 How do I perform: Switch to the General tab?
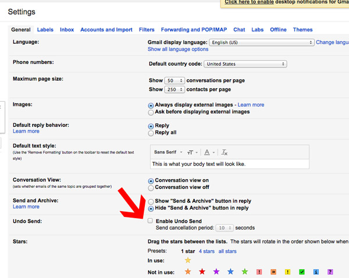(21, 30)
